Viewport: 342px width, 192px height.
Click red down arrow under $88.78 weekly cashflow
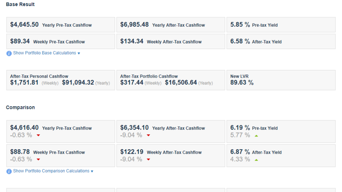click(38, 160)
